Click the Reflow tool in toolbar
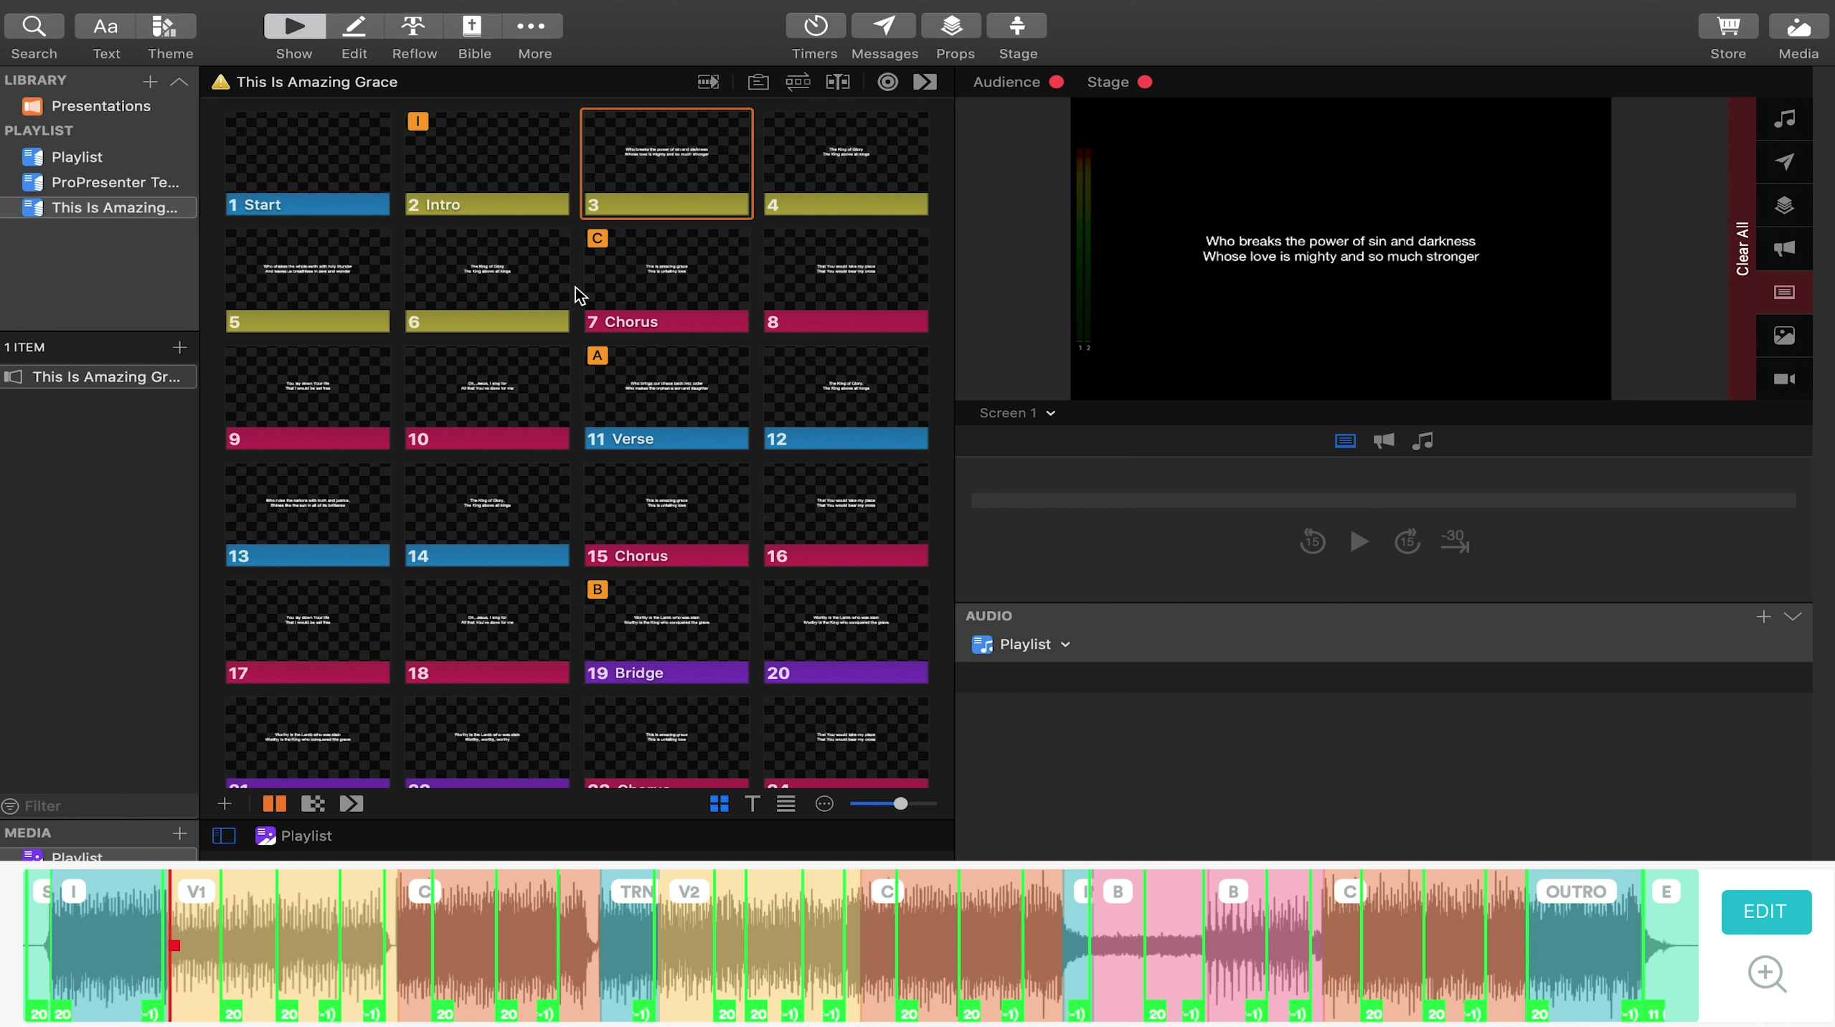The image size is (1835, 1027). tap(413, 35)
